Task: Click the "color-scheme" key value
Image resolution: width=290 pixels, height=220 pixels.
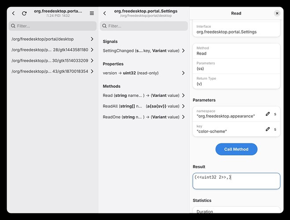Action: pos(212,131)
